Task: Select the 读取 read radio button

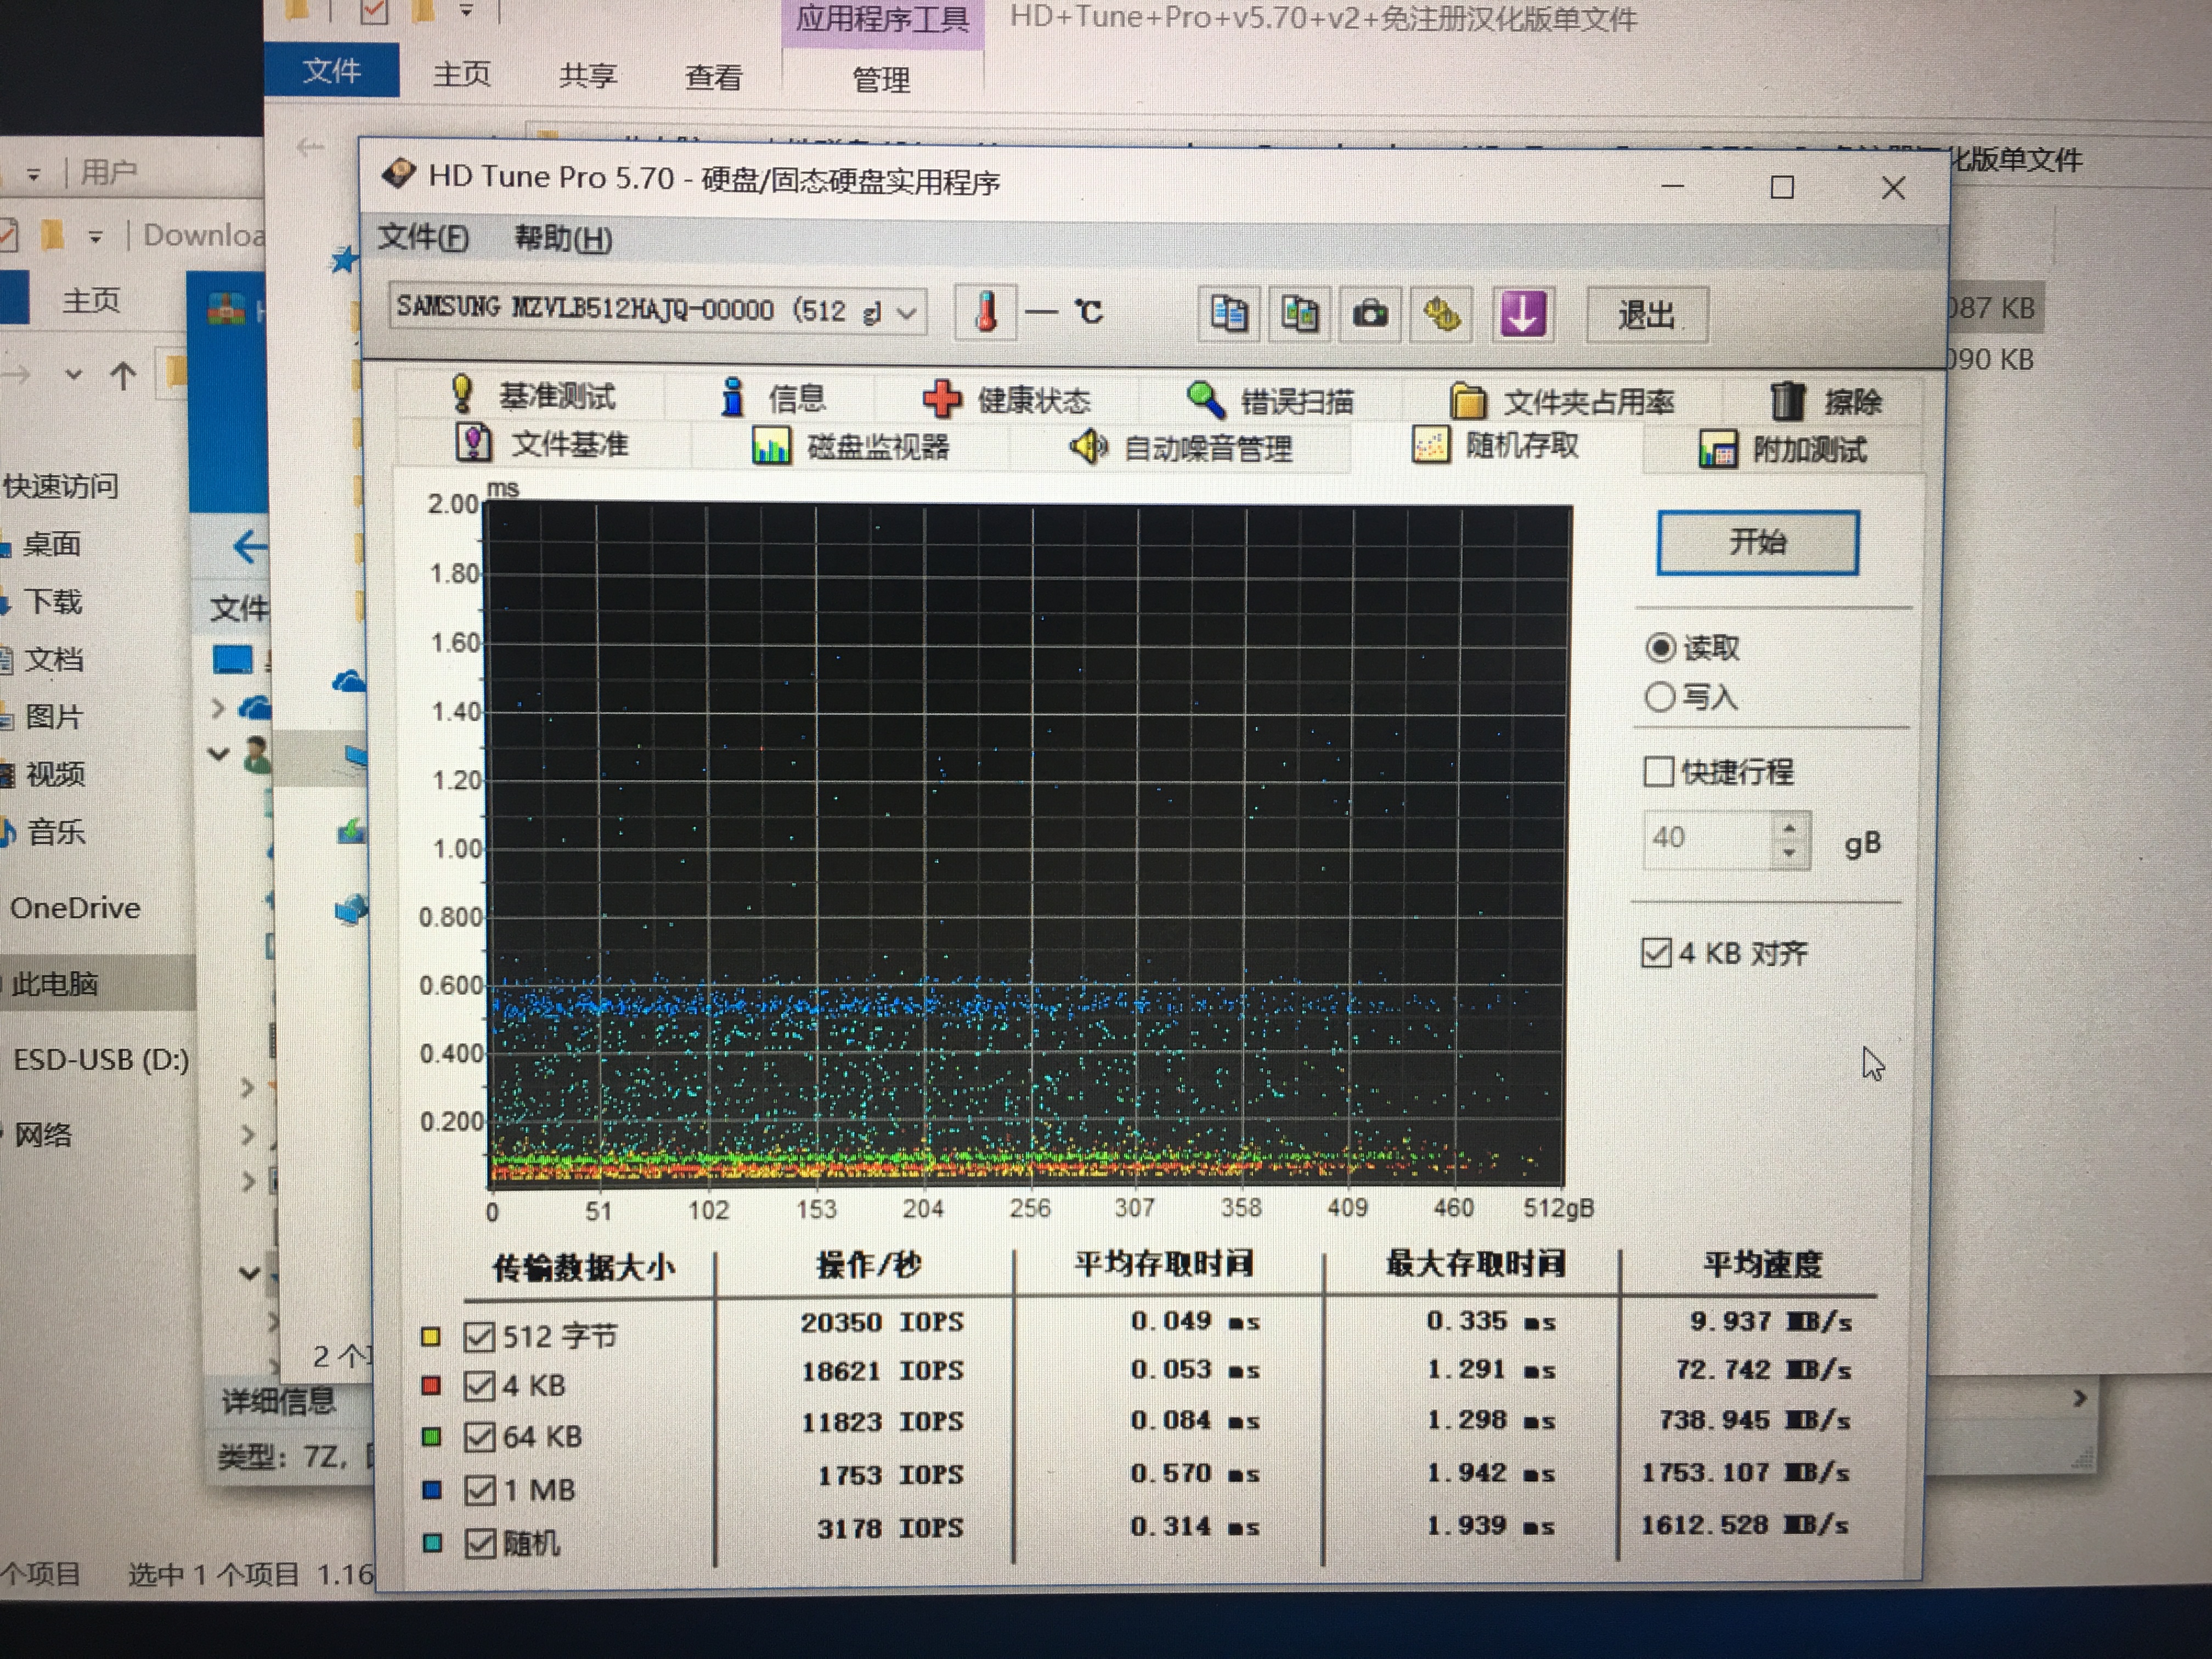Action: (x=1660, y=648)
